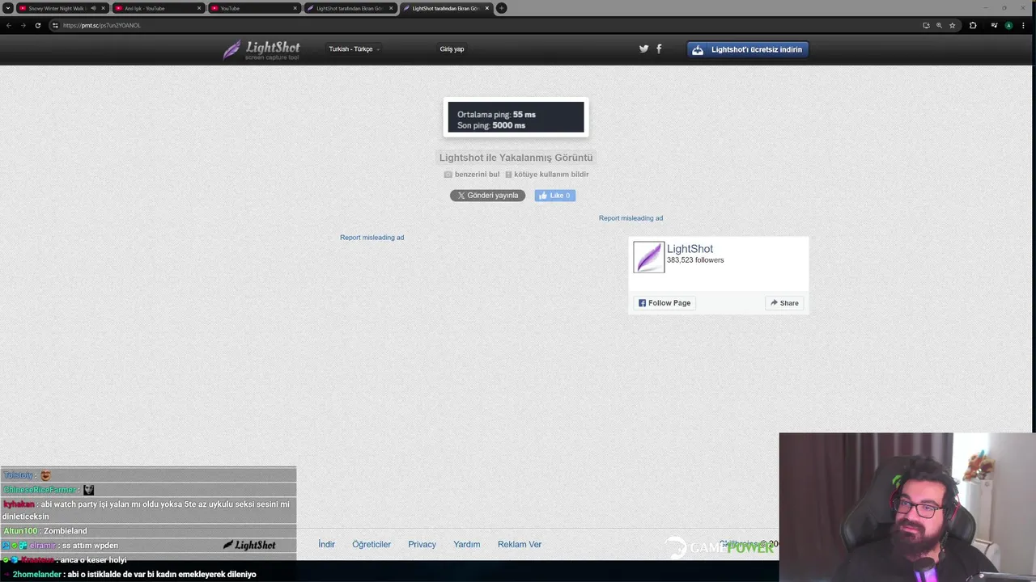
Task: Click the LightShot Facebook page title
Action: (690, 249)
